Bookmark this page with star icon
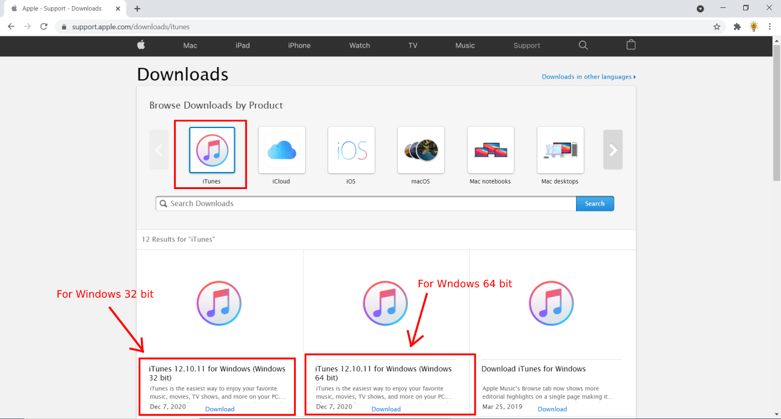The image size is (781, 419). click(x=717, y=27)
